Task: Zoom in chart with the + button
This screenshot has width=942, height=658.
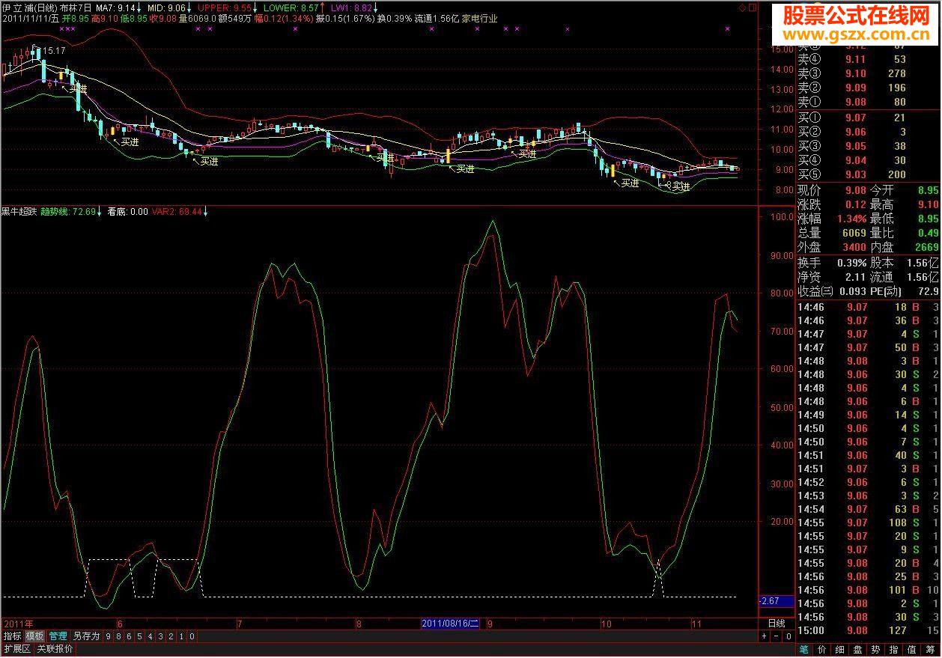Action: pos(764,636)
